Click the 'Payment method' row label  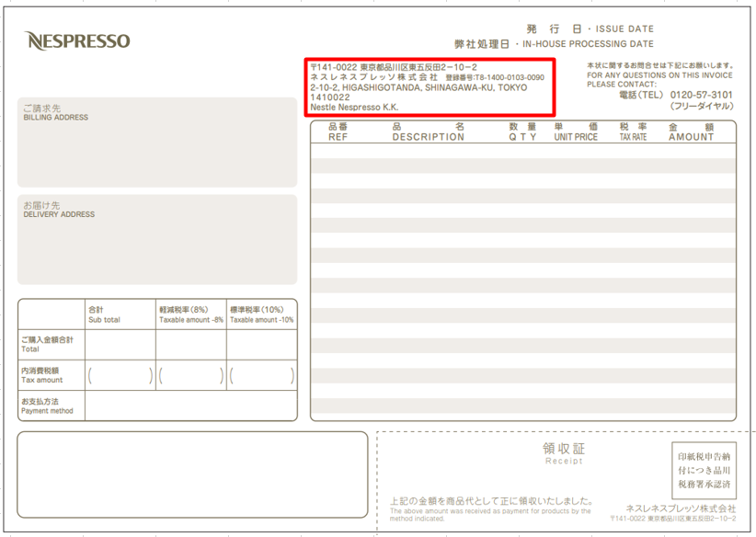pos(47,411)
